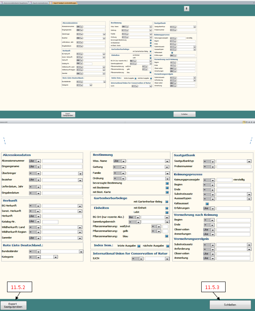Enable 'mit Bestimmer' checkbox in enlarged form
Viewport: 255px width, 311px height.
click(x=167, y=188)
